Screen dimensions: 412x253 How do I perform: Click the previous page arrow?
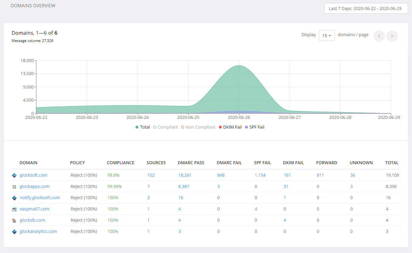coord(379,36)
